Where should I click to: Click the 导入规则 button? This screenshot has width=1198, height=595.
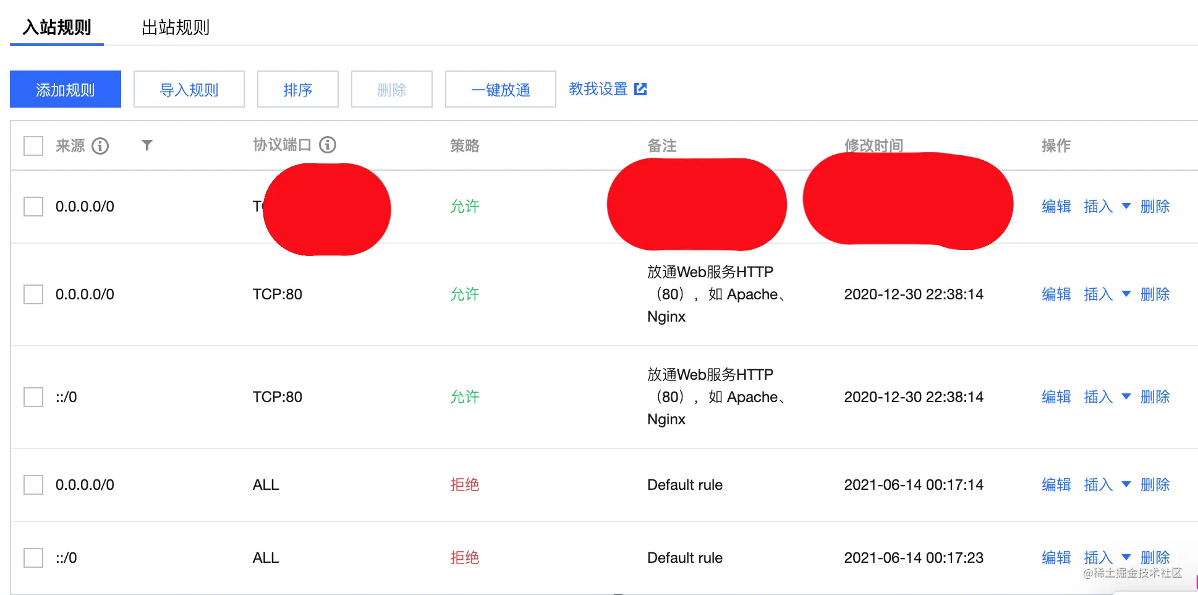189,89
